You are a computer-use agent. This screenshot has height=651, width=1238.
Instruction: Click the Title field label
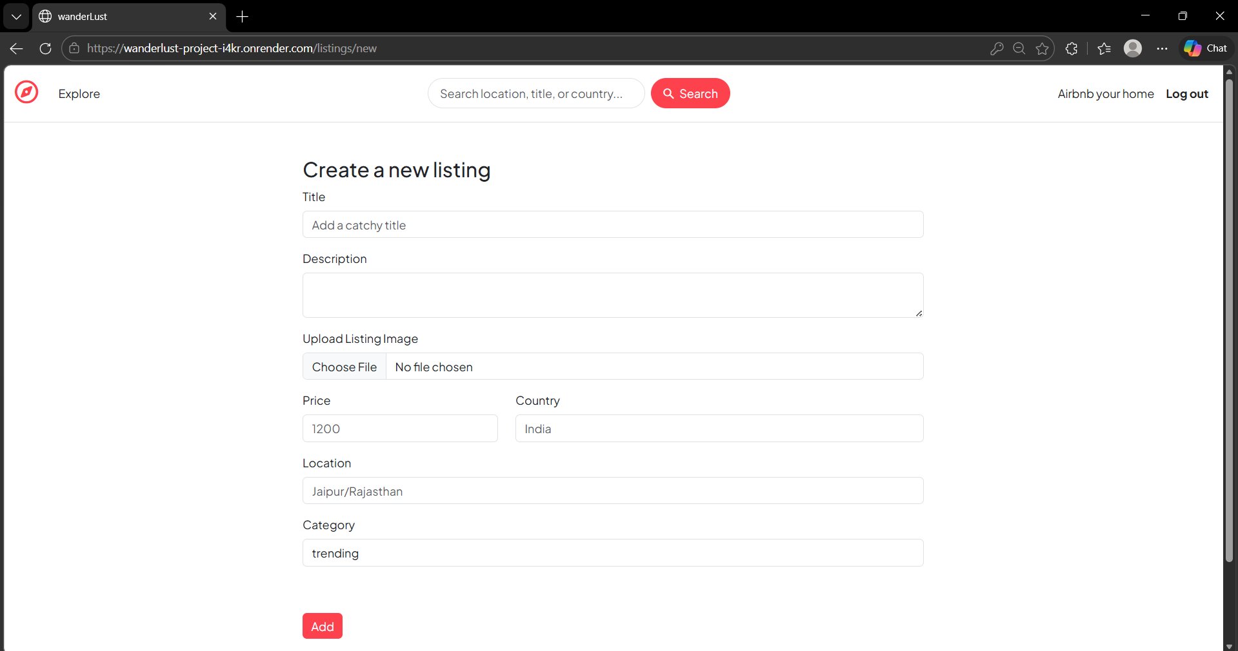pos(314,197)
